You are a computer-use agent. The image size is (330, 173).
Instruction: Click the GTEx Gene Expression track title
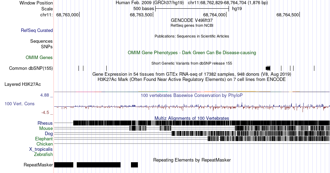[x=192, y=74]
